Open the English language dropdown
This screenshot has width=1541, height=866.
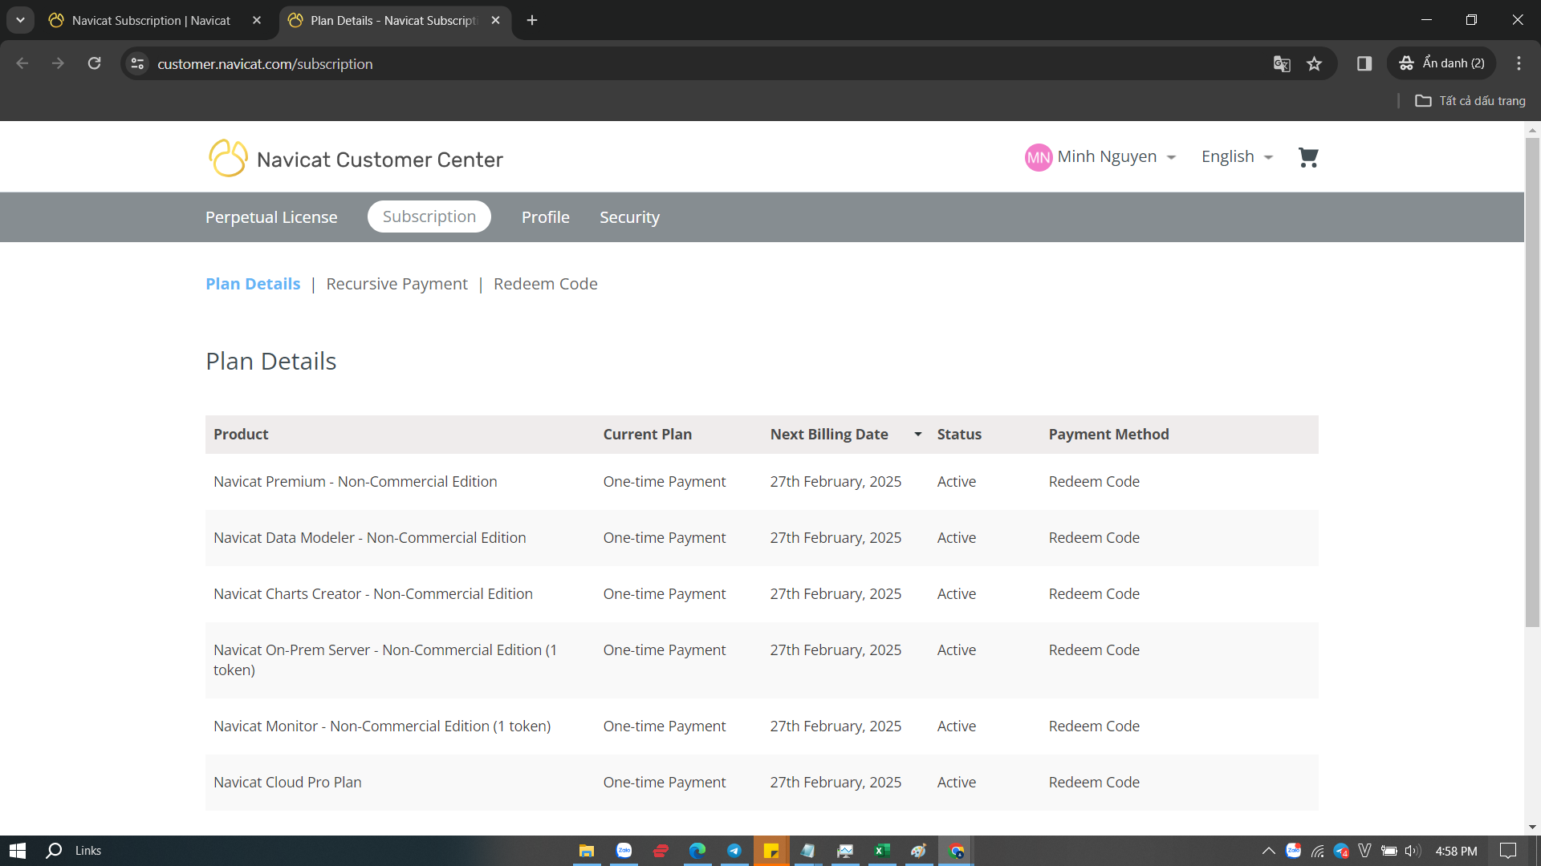[1237, 157]
